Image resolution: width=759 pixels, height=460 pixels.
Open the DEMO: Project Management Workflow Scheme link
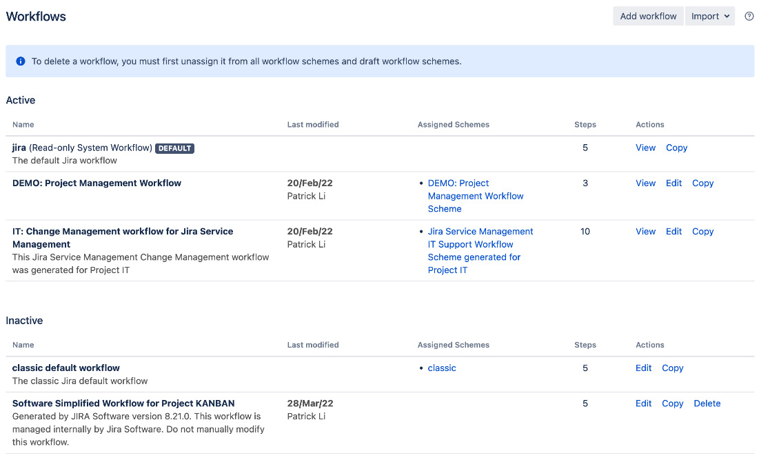[x=476, y=196]
